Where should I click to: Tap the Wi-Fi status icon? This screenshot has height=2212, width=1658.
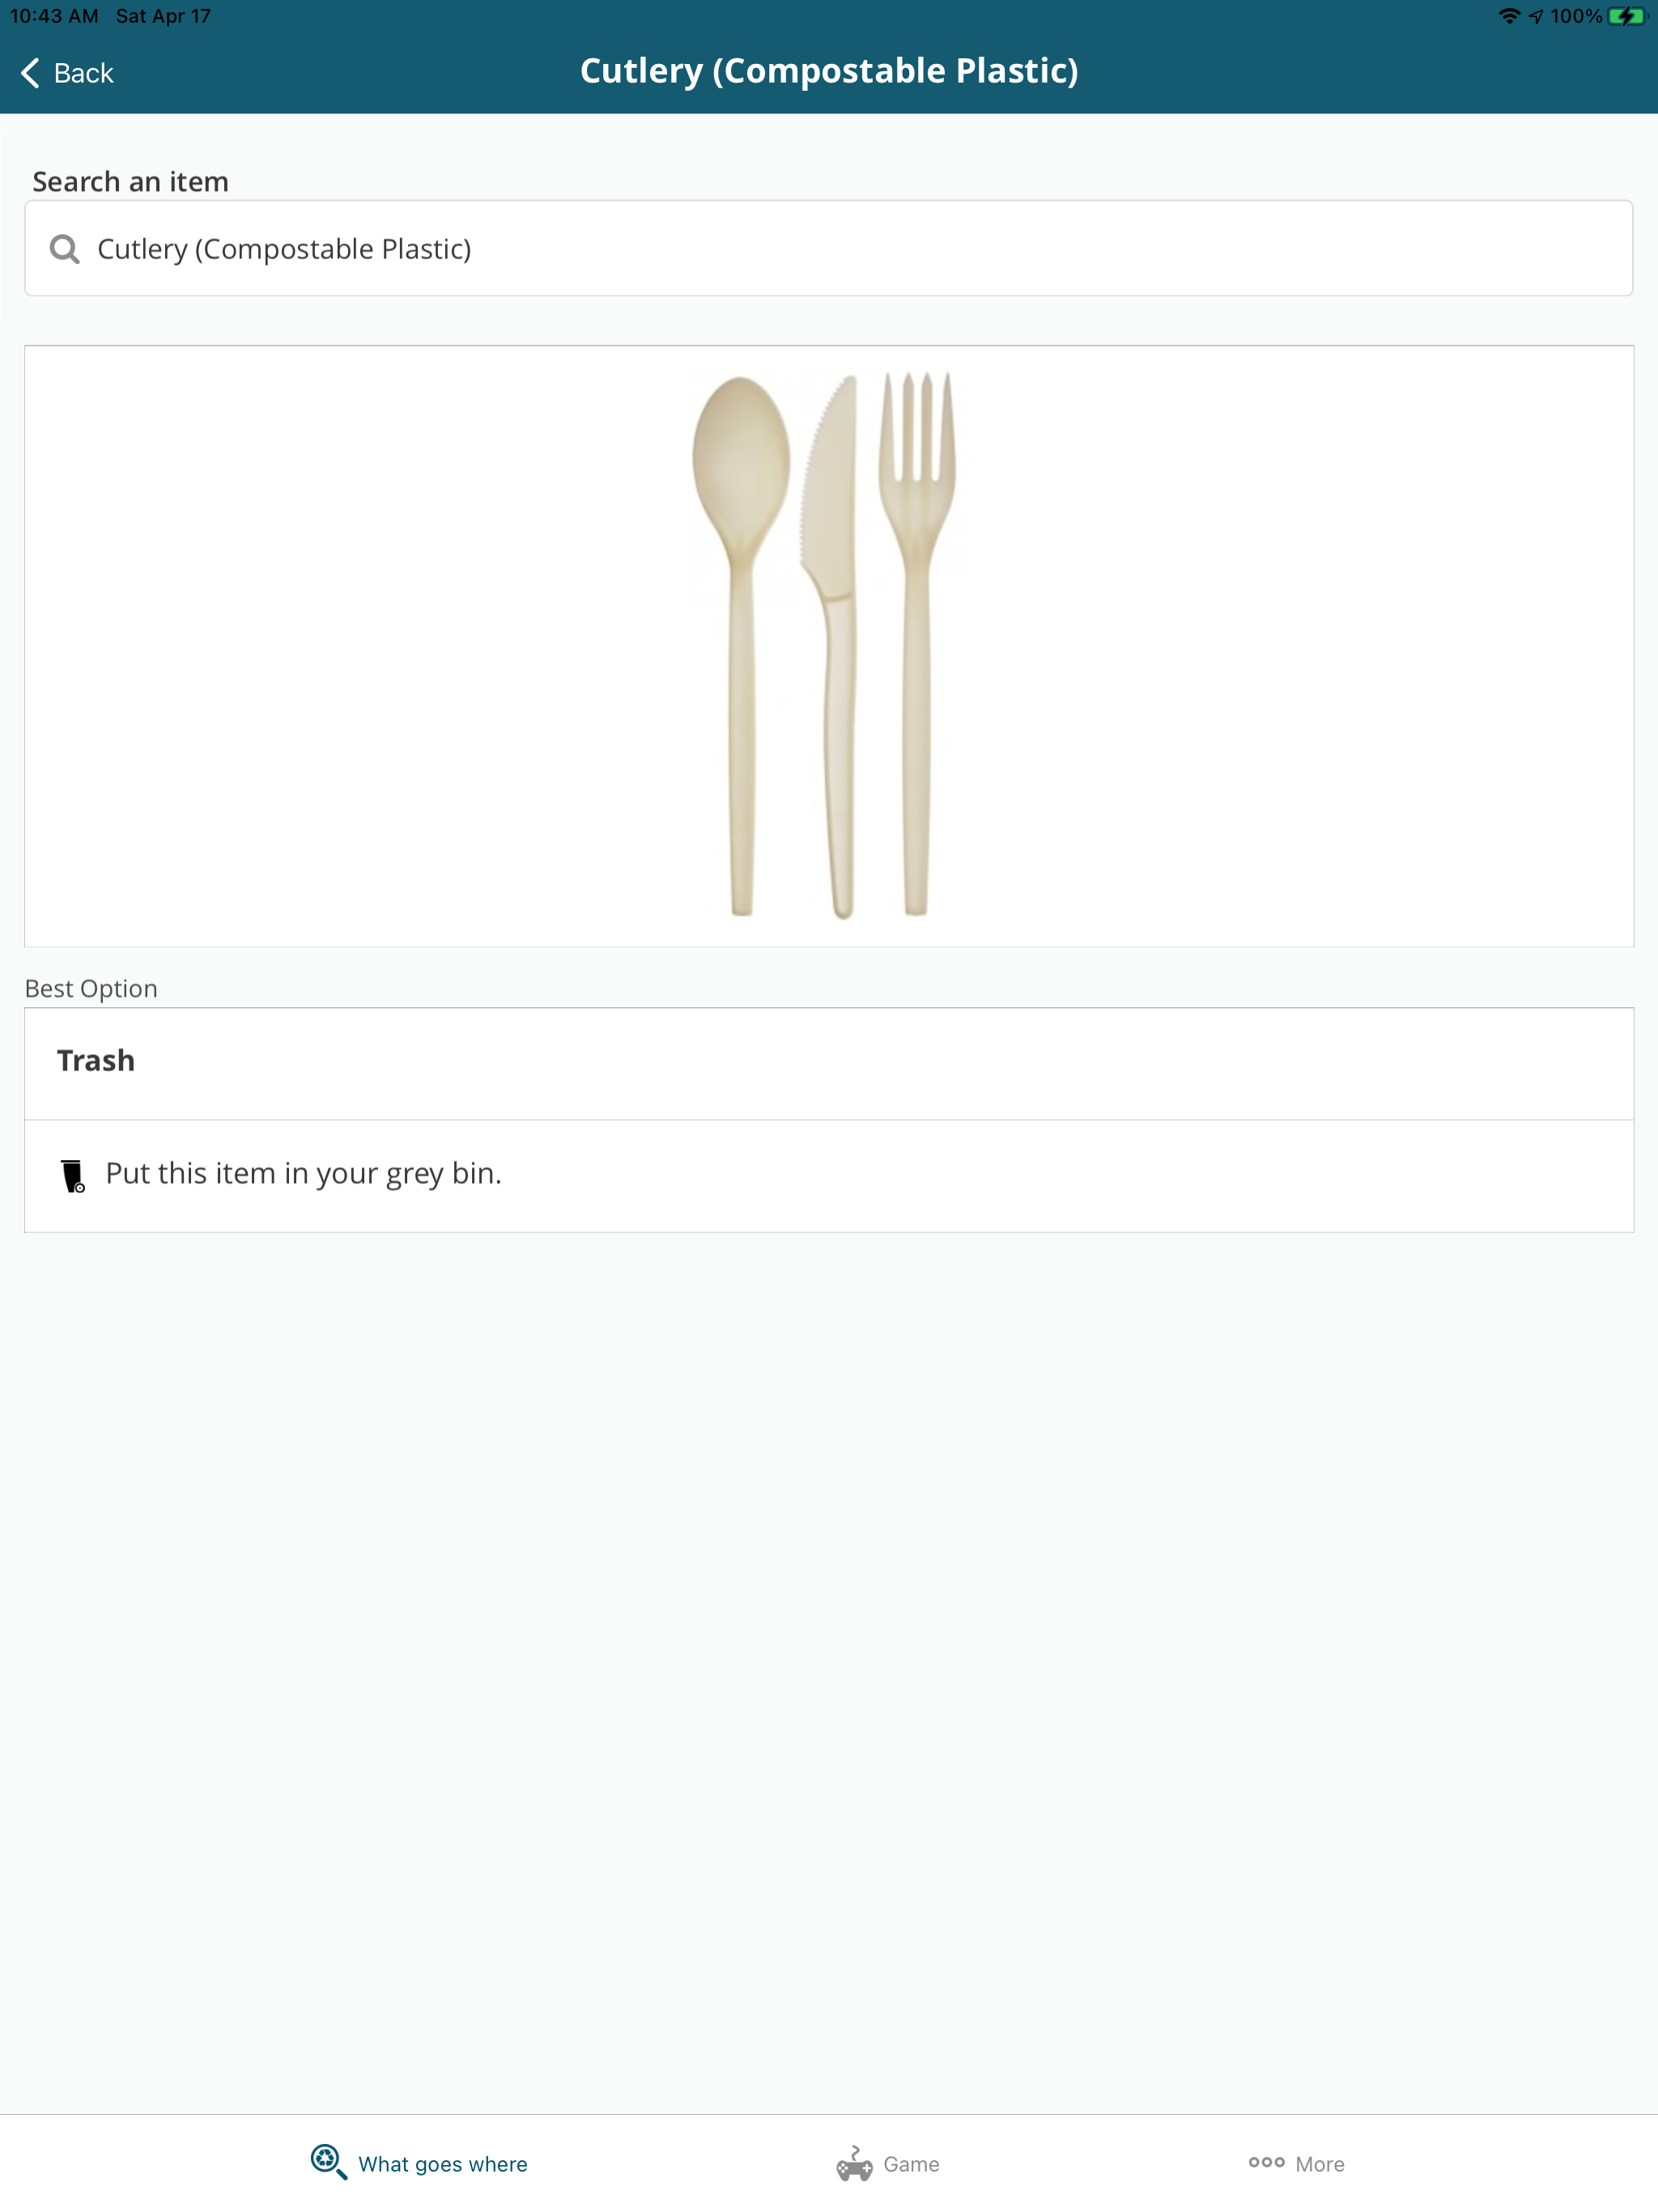click(x=1509, y=16)
